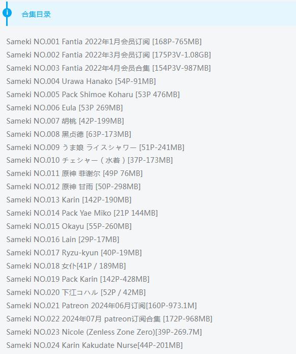The image size is (296, 354).
Task: Select the Sameki NO.006 Eula line
Action: [x=65, y=108]
